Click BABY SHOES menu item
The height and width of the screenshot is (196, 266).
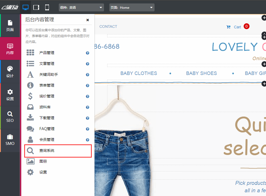(x=201, y=73)
